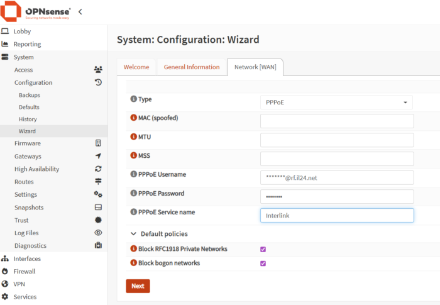Click the PPPoE Service name field

tap(336, 216)
